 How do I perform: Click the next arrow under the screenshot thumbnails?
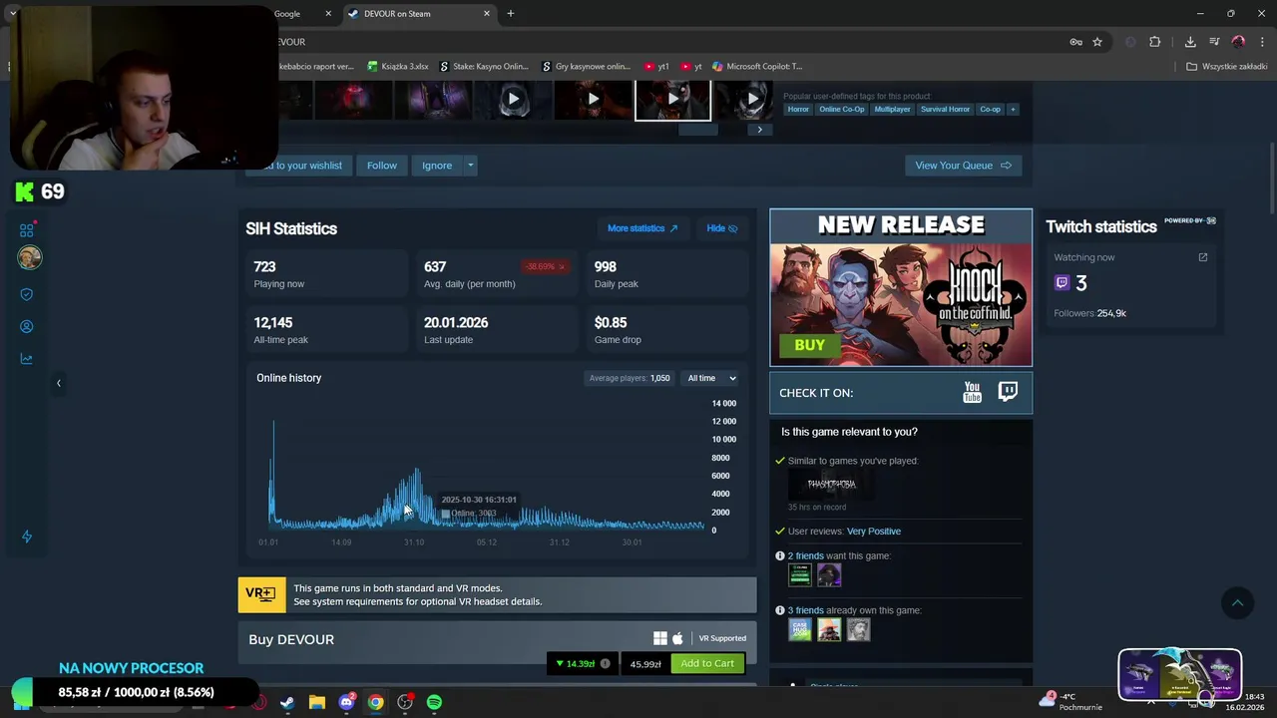759,130
